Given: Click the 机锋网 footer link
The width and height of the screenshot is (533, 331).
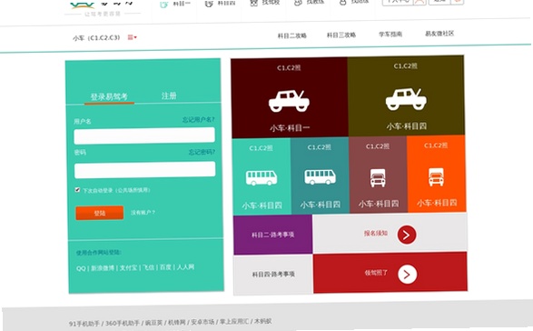Looking at the screenshot, I should [x=177, y=322].
